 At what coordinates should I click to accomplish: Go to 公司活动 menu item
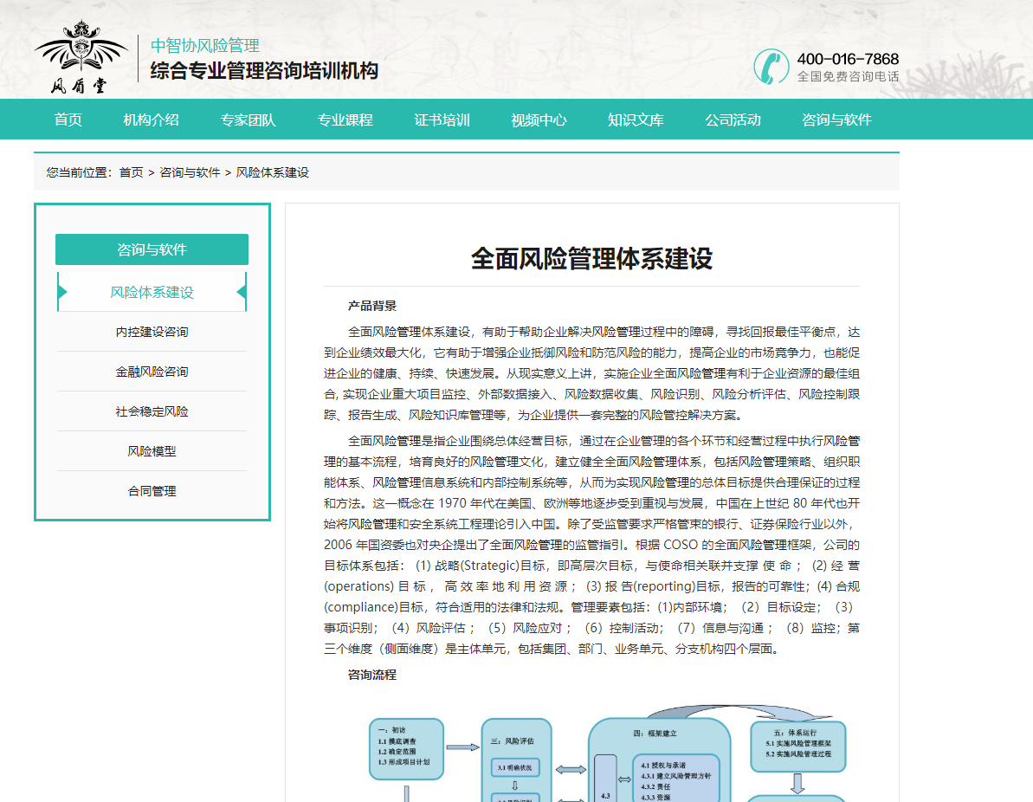[x=733, y=120]
